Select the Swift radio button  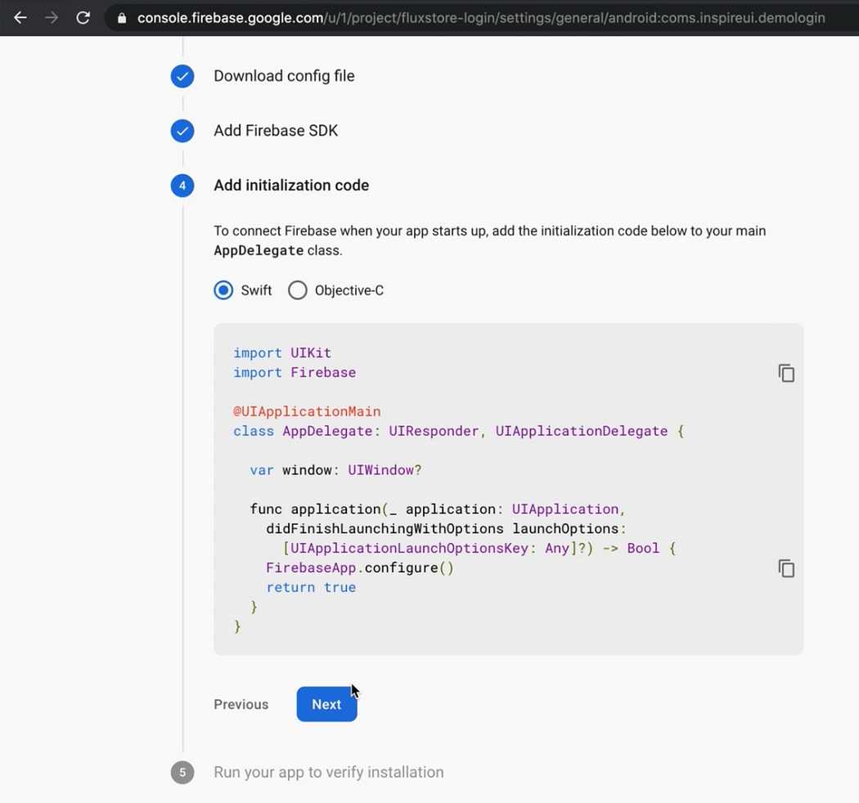(223, 290)
